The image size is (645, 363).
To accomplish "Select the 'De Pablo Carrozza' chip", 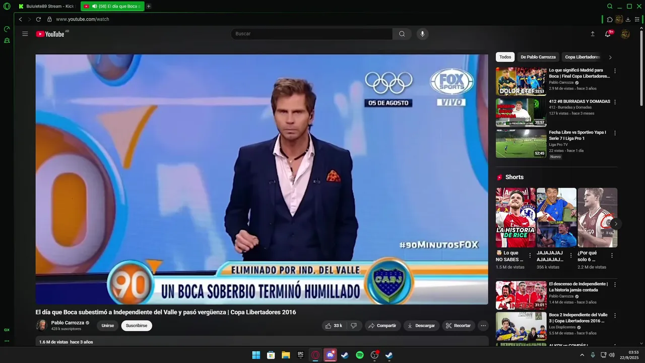I will pos(538,57).
